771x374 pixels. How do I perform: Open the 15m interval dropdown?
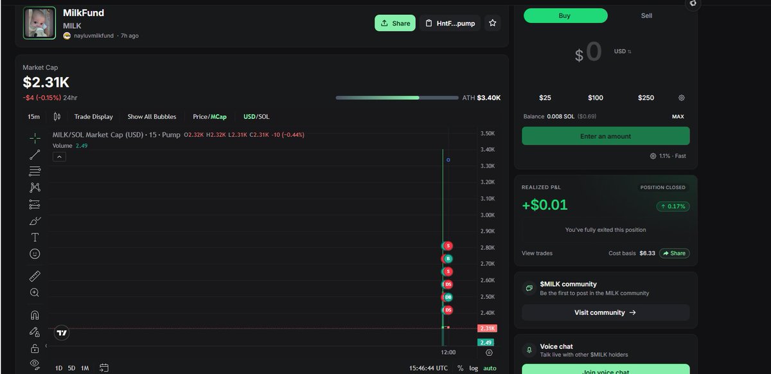pyautogui.click(x=33, y=116)
